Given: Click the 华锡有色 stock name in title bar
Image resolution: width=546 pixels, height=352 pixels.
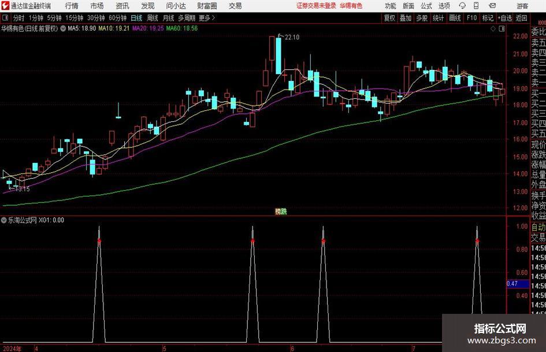Looking at the screenshot, I should (351, 6).
